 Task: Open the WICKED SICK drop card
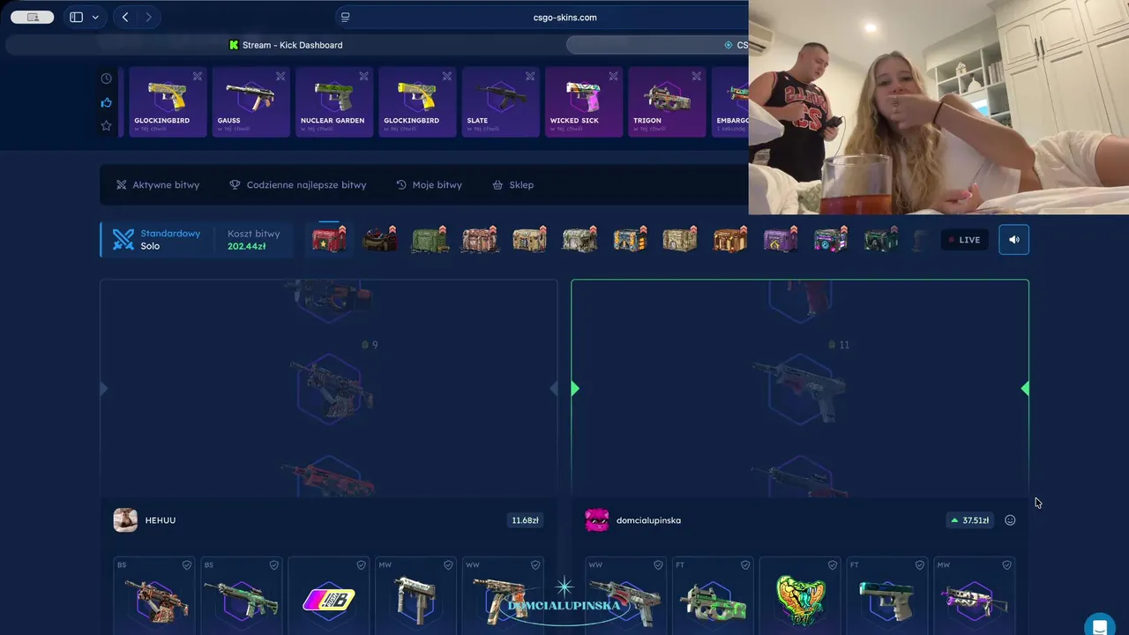tap(583, 102)
